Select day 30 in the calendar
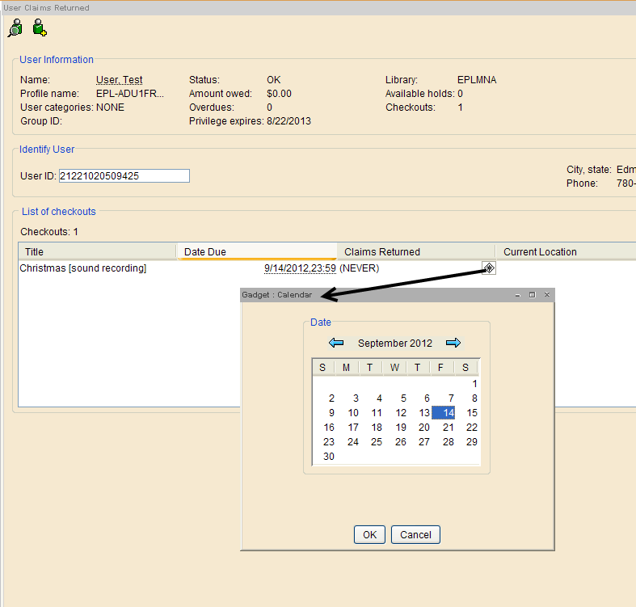This screenshot has height=607, width=636. (x=324, y=457)
